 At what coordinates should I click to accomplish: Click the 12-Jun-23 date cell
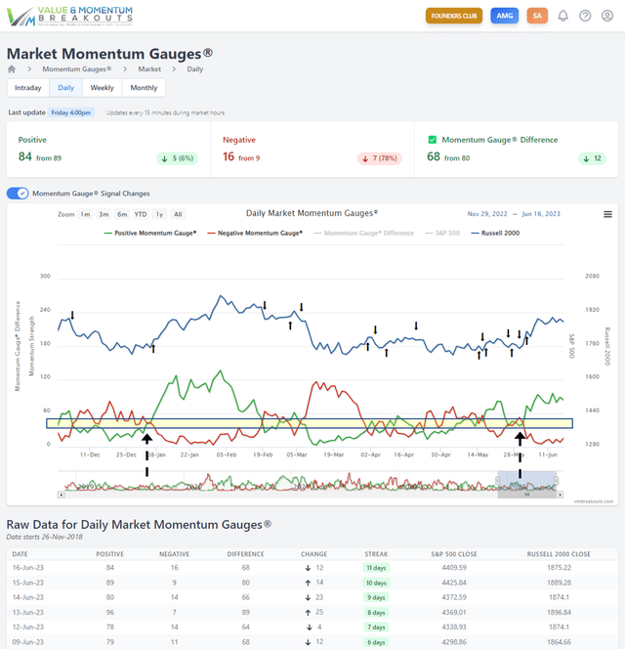tap(27, 627)
